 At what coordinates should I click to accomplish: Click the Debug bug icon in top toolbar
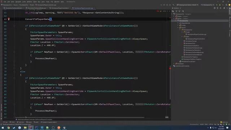tap(220, 5)
